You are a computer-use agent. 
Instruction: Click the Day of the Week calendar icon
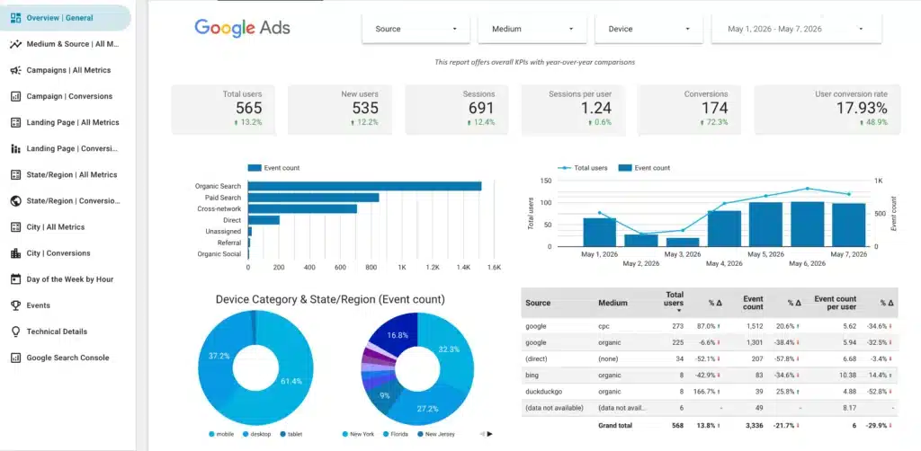tap(16, 279)
